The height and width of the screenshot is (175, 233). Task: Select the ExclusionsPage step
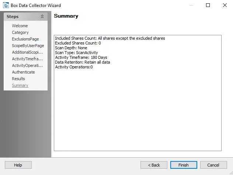(25, 39)
